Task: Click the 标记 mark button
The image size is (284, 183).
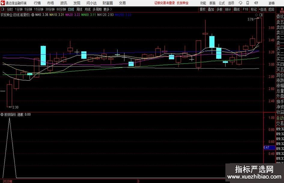Action: [x=254, y=9]
